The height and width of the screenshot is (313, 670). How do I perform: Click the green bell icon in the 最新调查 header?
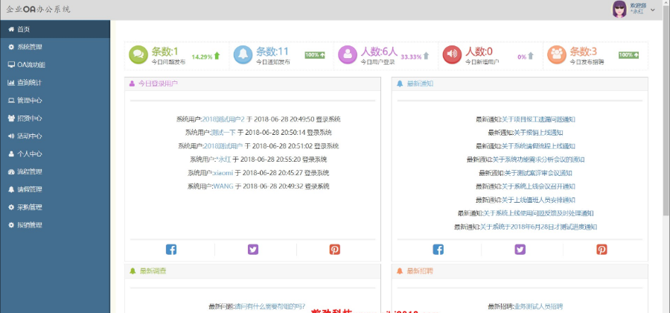pyautogui.click(x=133, y=271)
